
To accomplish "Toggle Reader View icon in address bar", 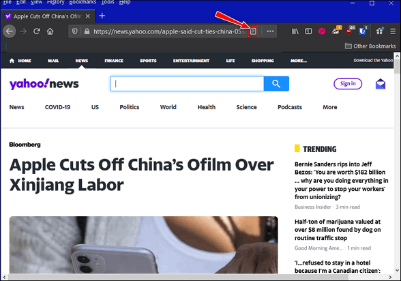I will pos(252,31).
